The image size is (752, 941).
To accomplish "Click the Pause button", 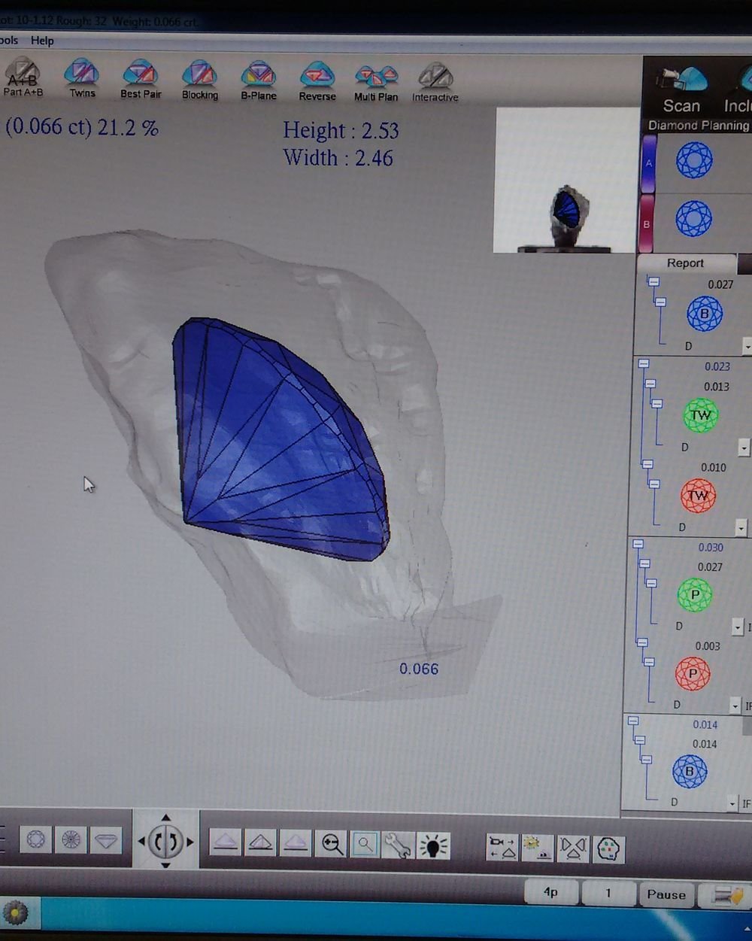I will pyautogui.click(x=666, y=894).
